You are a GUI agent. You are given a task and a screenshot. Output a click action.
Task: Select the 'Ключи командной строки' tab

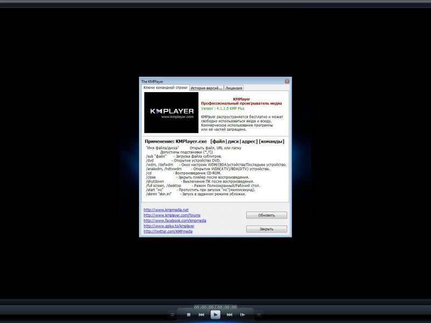(165, 88)
